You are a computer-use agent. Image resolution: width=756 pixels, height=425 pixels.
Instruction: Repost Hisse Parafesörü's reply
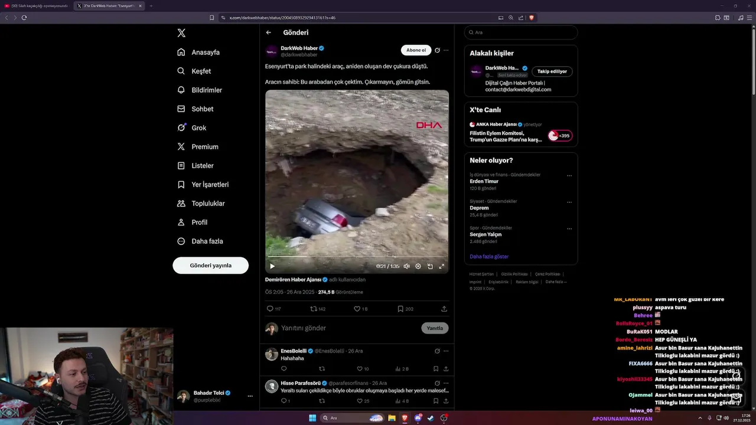(x=322, y=401)
